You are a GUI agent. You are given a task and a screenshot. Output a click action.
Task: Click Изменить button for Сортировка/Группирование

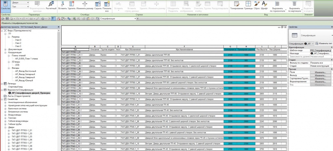pyautogui.click(x=320, y=78)
